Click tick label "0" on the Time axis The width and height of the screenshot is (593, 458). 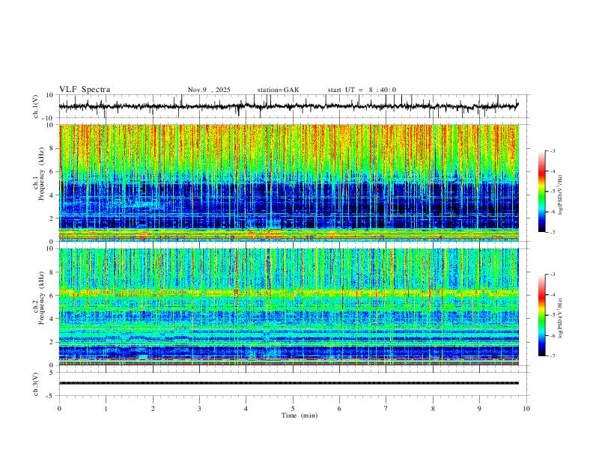59,409
